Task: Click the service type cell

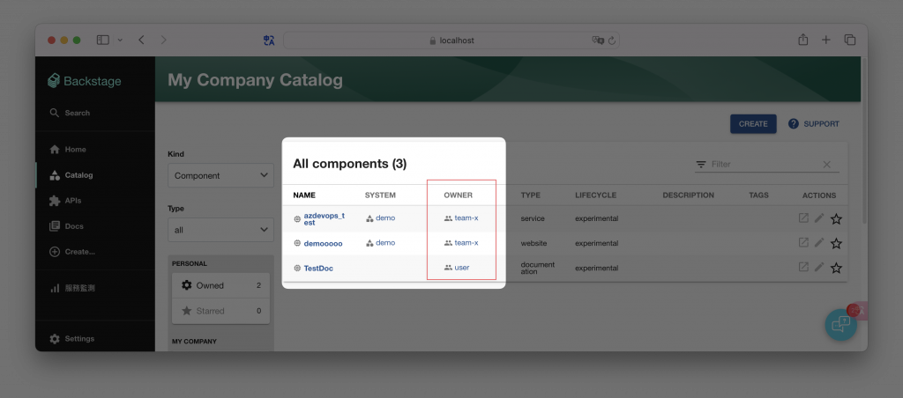Action: pos(533,218)
